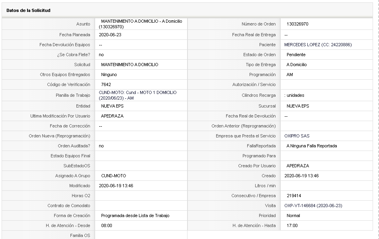The image size is (379, 239).
Task: Click the Consecutivo value 219414
Action: coord(294,196)
